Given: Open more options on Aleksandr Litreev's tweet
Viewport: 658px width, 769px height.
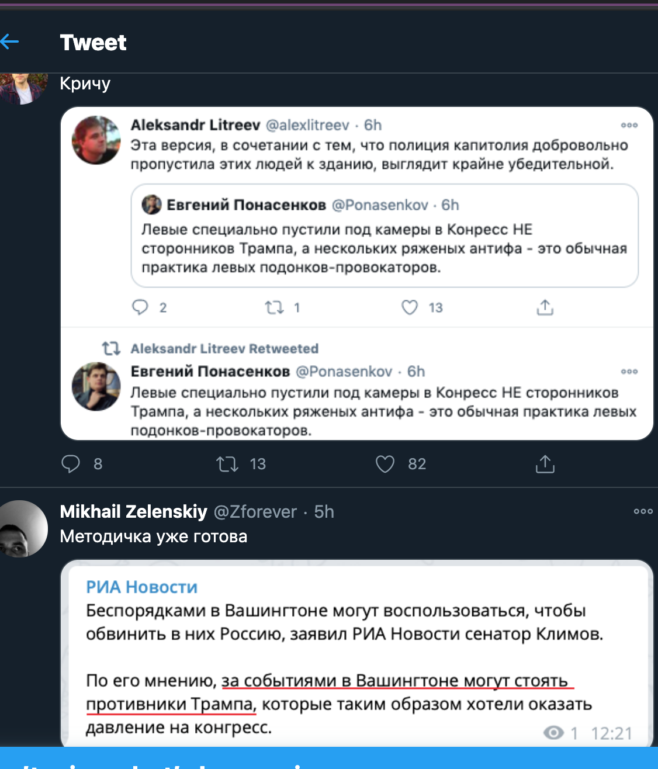Looking at the screenshot, I should click(x=629, y=125).
